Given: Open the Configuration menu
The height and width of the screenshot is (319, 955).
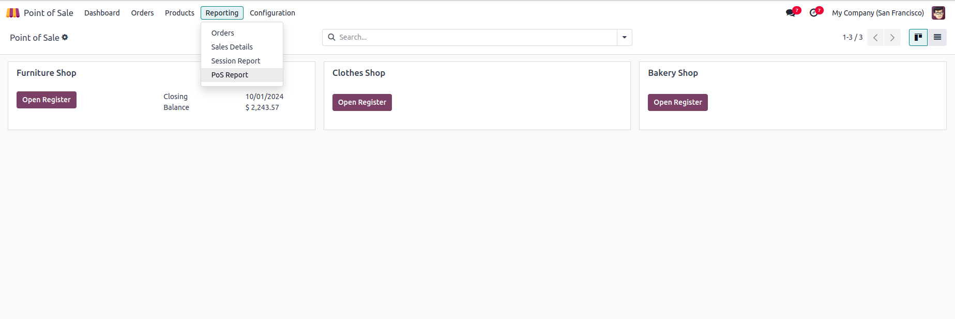Looking at the screenshot, I should (272, 13).
